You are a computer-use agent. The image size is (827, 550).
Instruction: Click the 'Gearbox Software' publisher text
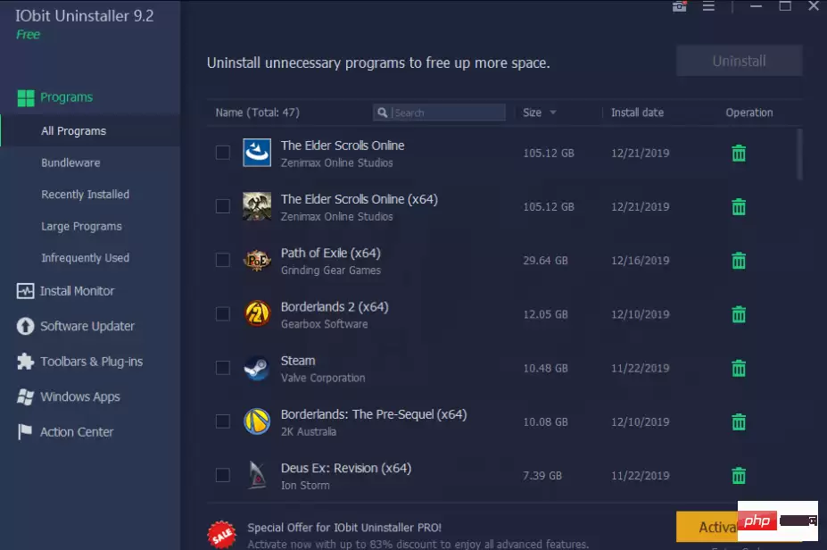325,324
